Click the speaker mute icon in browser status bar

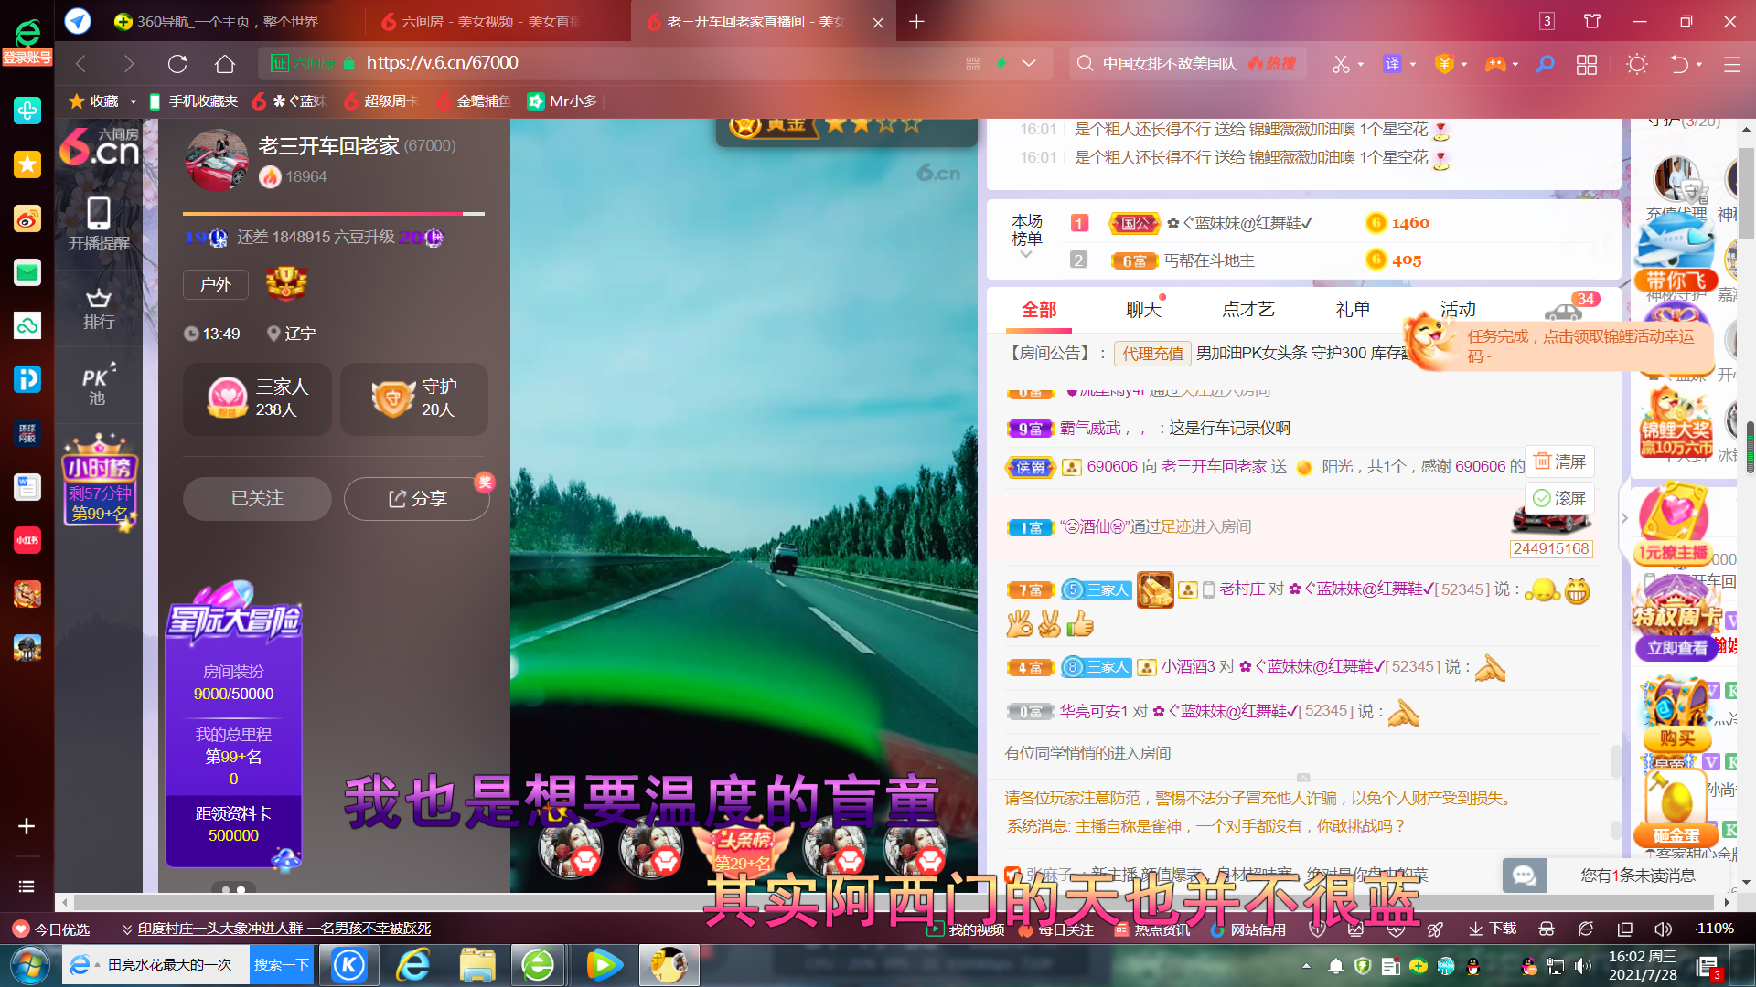[1663, 929]
